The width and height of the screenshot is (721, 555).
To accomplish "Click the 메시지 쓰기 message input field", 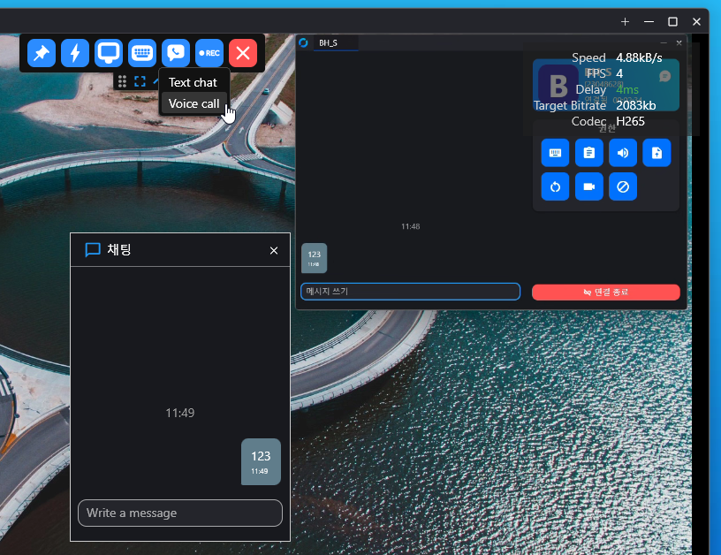I will 410,292.
